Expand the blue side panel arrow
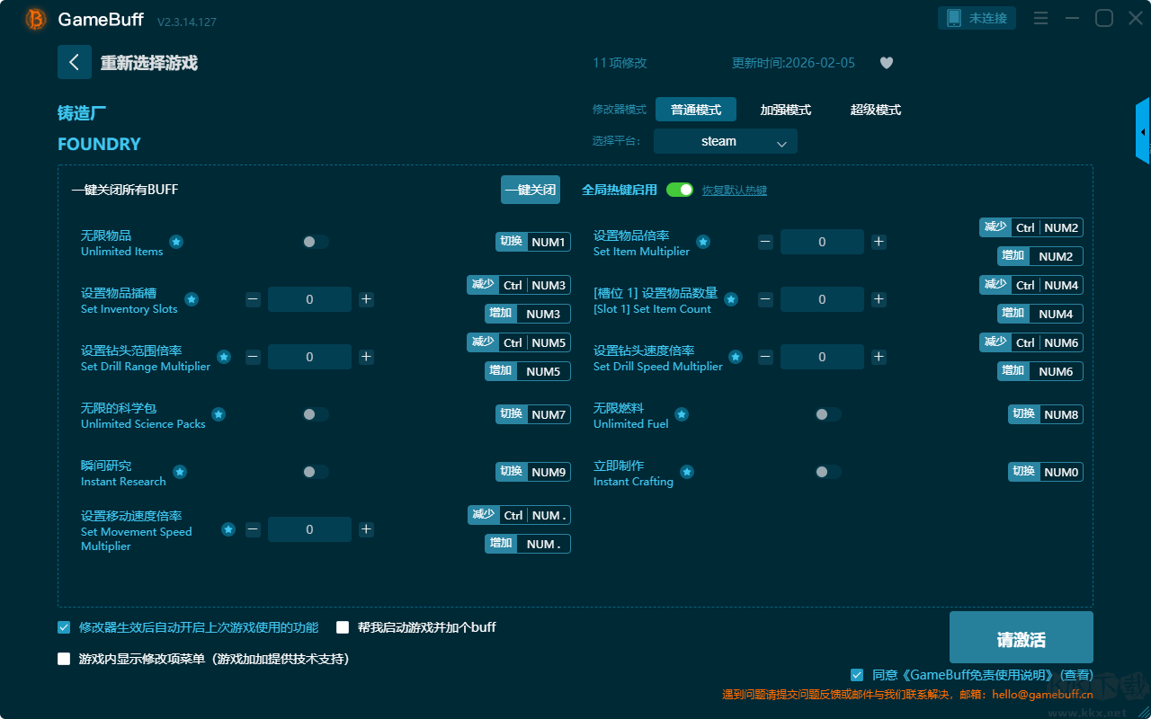This screenshot has height=719, width=1151. [1143, 131]
